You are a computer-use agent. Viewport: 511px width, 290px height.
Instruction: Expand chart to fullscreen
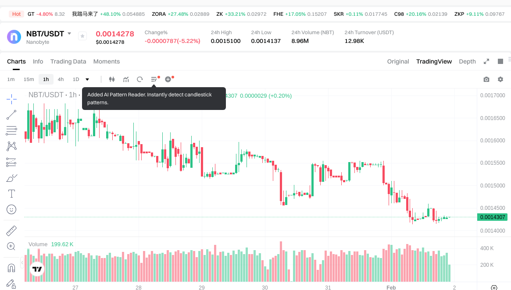[486, 61]
